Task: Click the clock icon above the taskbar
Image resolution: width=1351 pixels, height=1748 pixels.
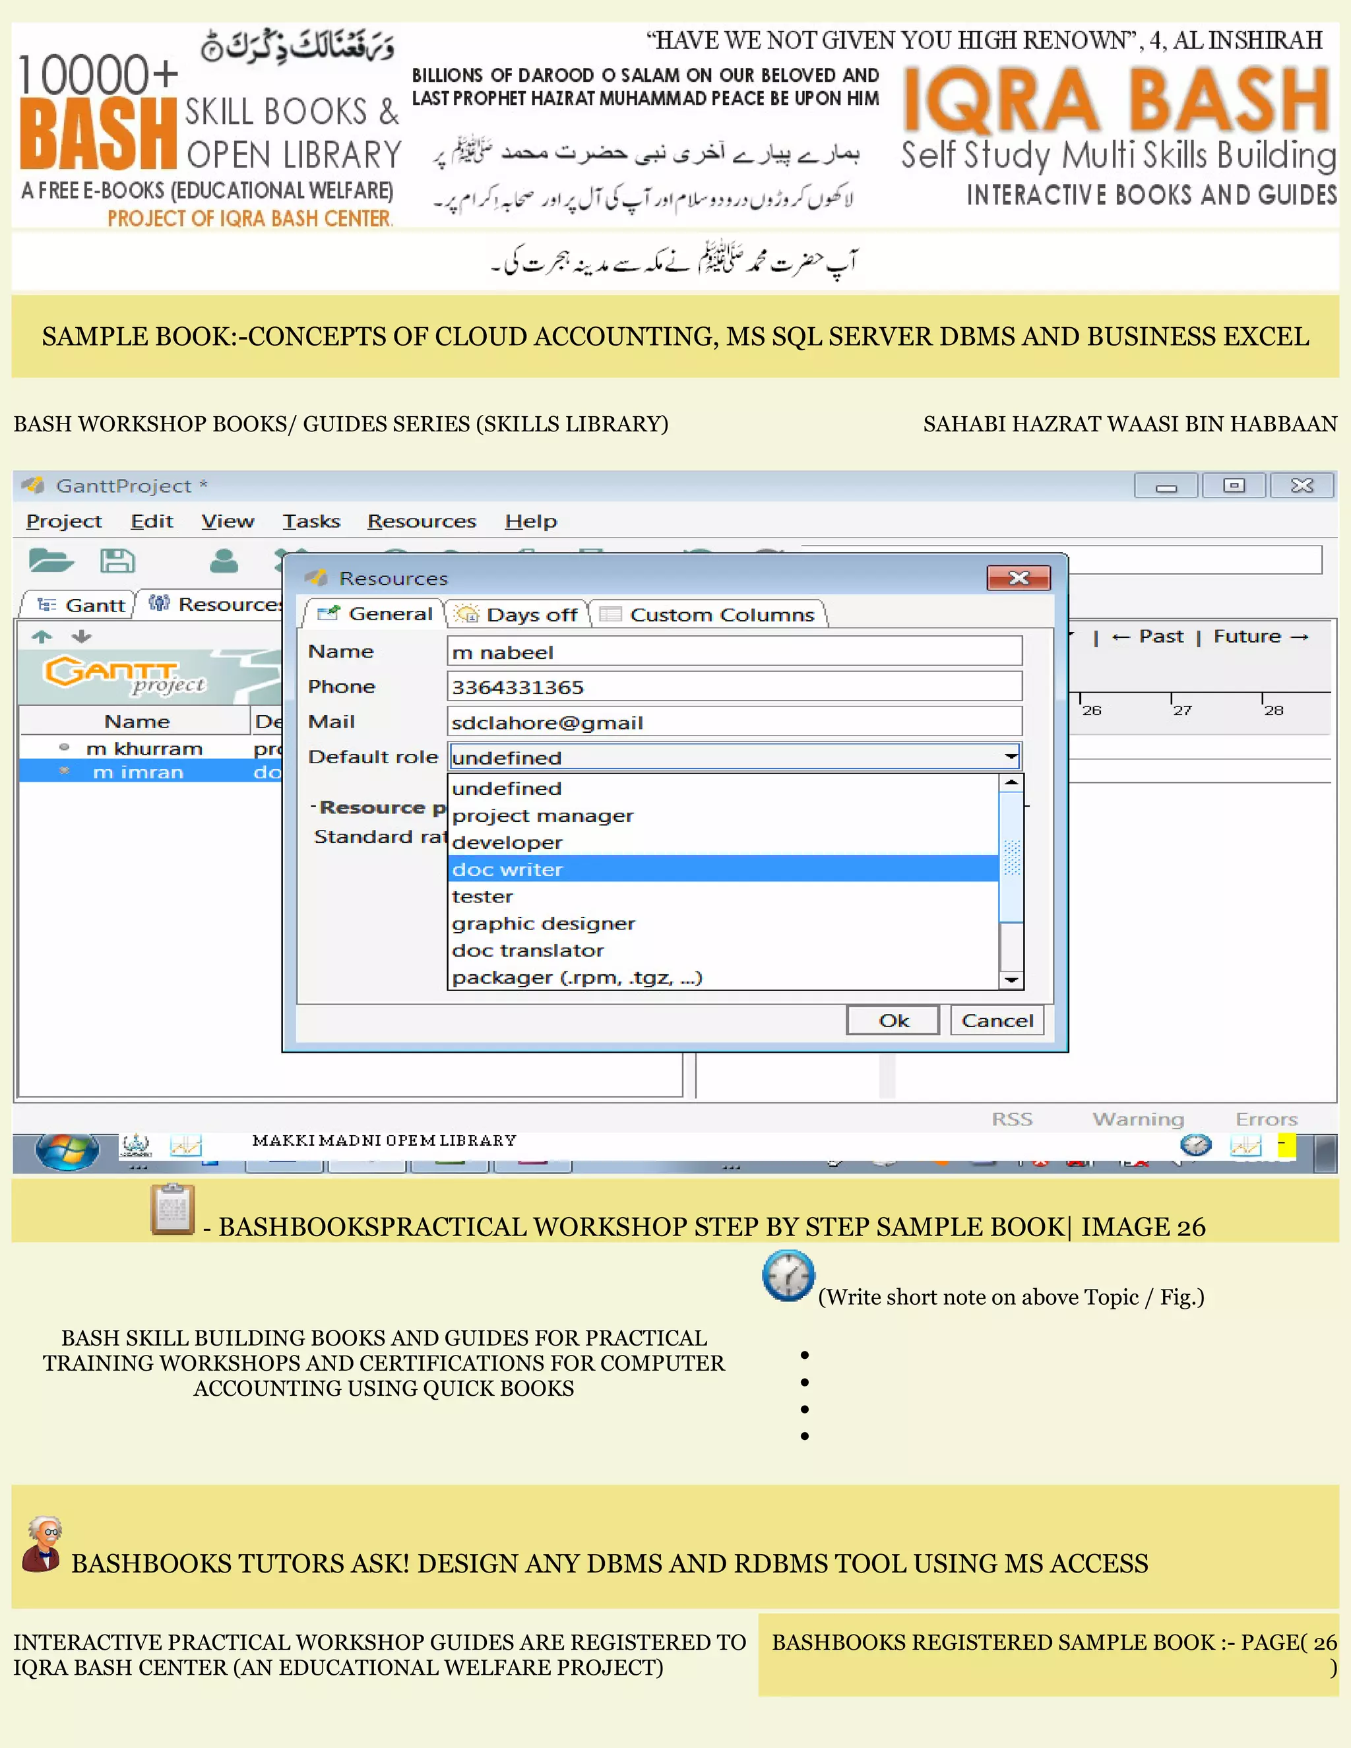Action: point(1196,1144)
